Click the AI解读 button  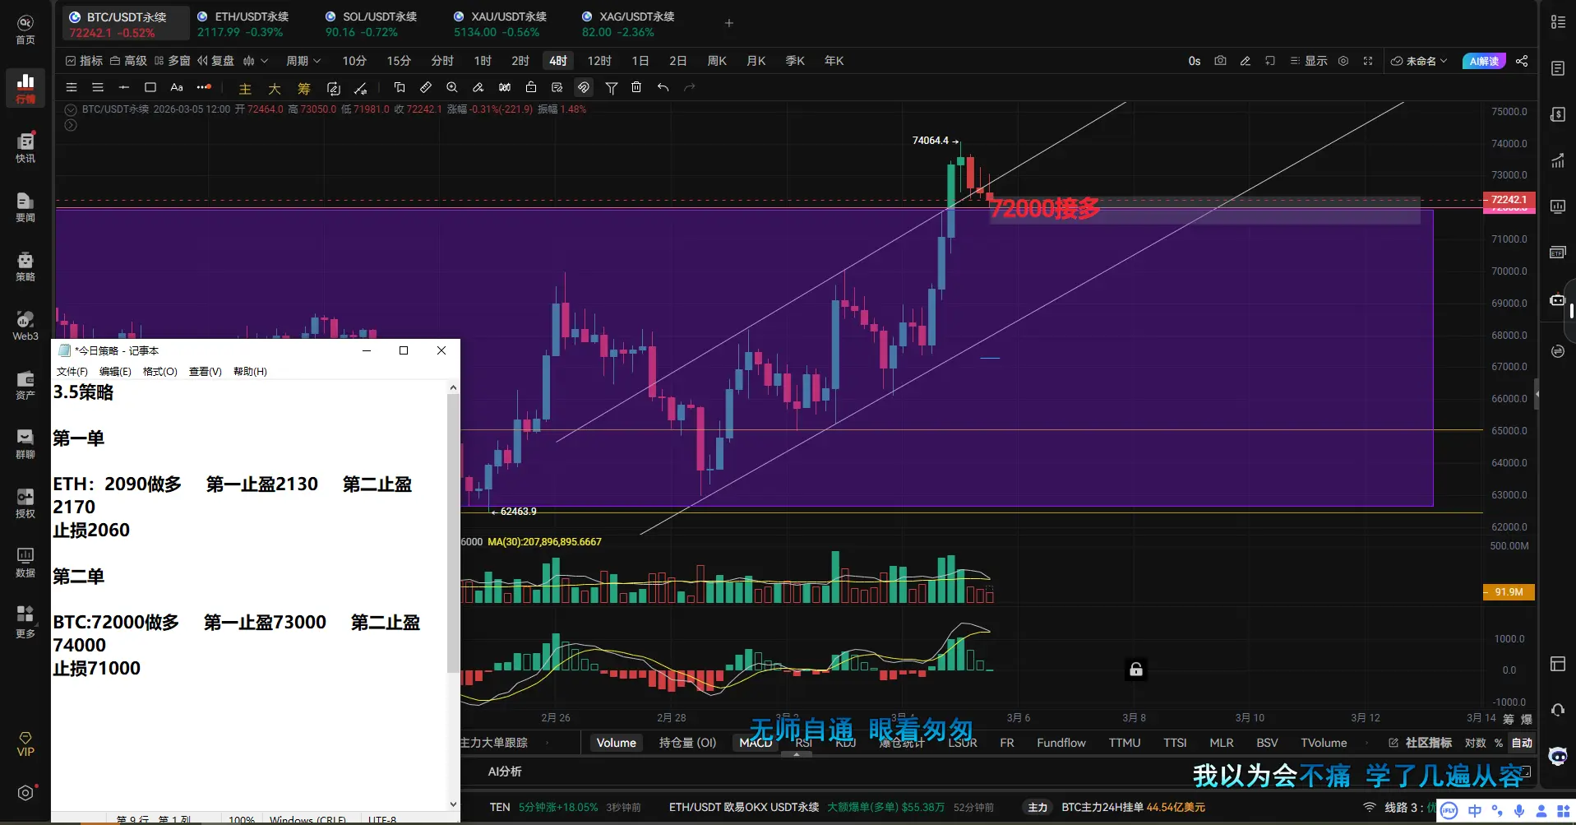point(1484,61)
